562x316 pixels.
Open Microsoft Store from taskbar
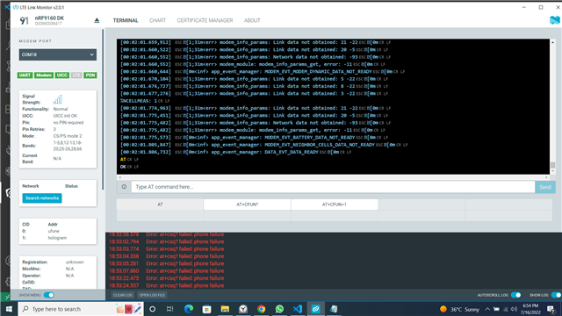click(207, 309)
